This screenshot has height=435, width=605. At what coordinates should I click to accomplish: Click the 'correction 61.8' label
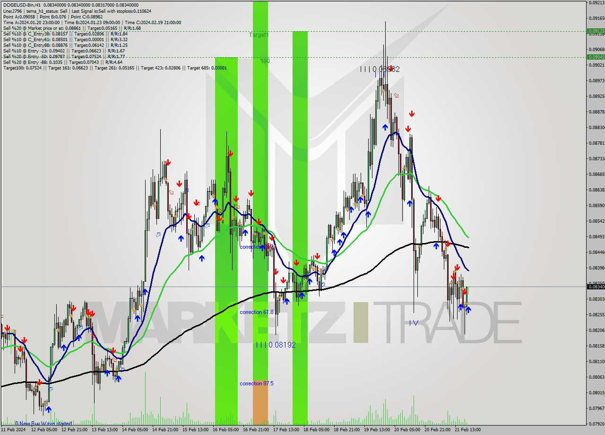(x=257, y=312)
